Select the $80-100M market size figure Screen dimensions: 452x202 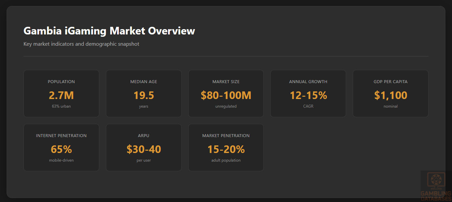(x=226, y=95)
